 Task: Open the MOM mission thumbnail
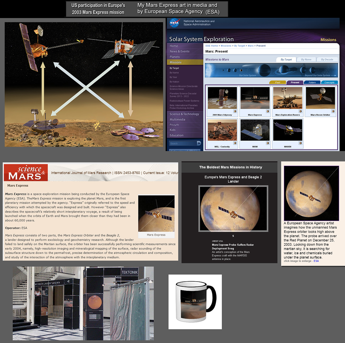(x=255, y=130)
